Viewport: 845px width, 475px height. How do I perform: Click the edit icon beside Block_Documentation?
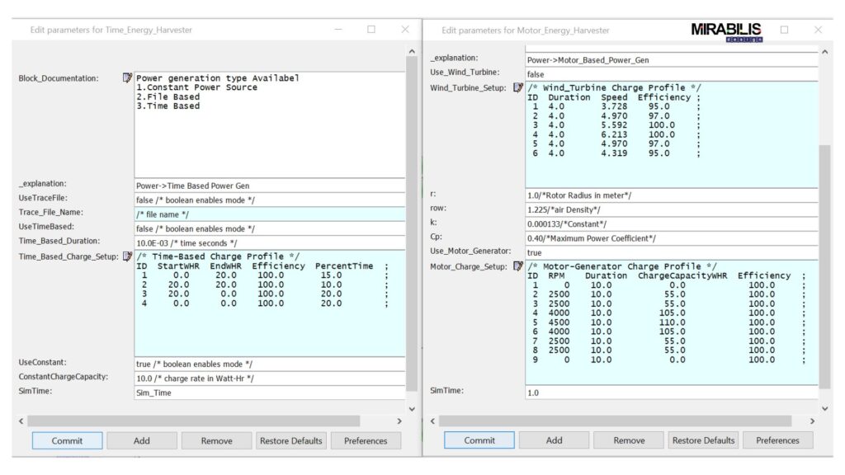127,78
